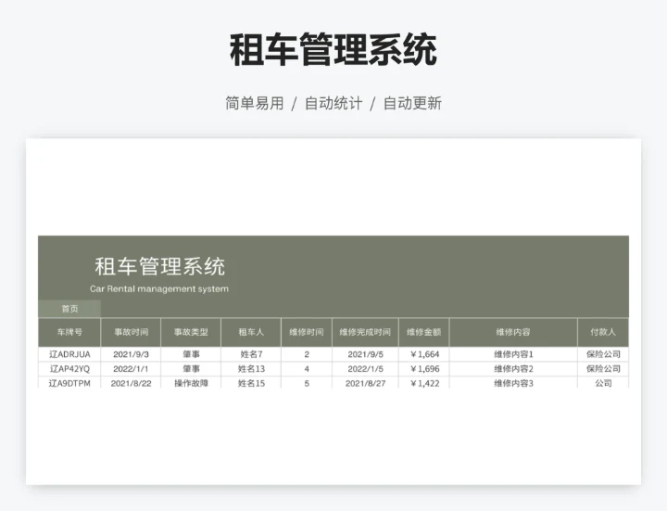Click 保险公司 payer in 辽AP42YQ row
Viewport: 667px width, 511px height.
pyautogui.click(x=603, y=369)
